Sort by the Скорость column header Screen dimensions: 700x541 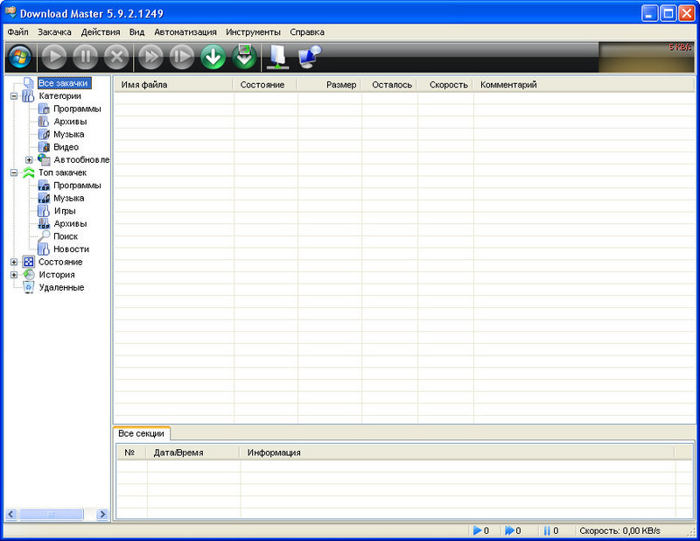pyautogui.click(x=445, y=84)
